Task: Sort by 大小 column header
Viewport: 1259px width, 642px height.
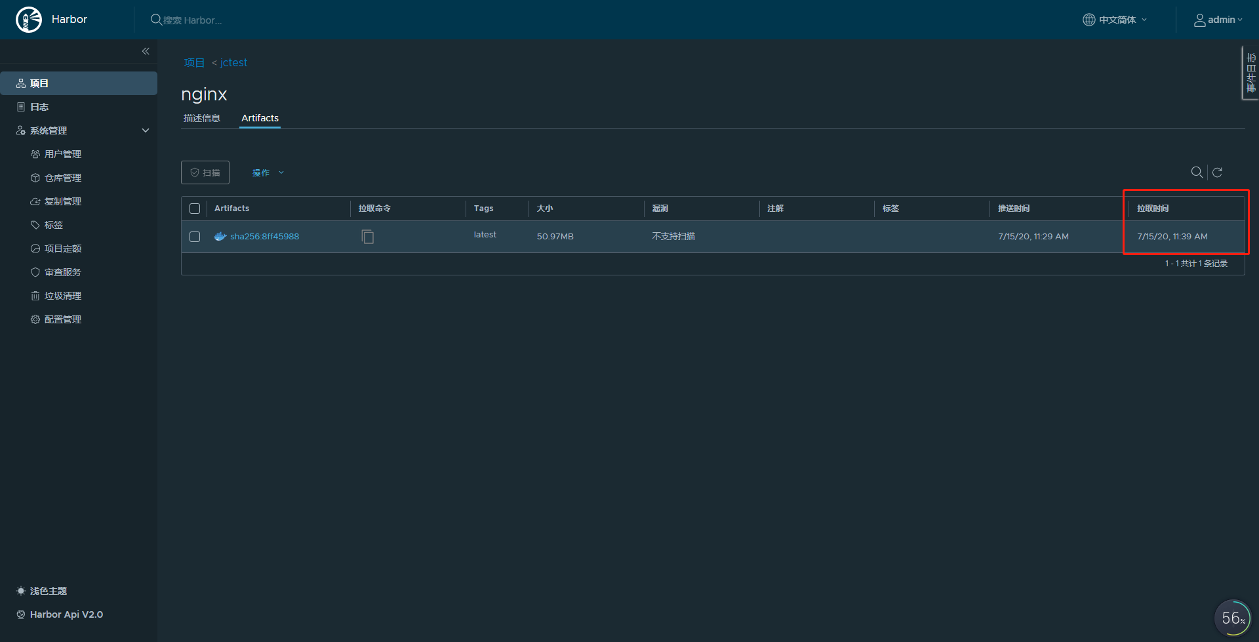Action: 545,209
